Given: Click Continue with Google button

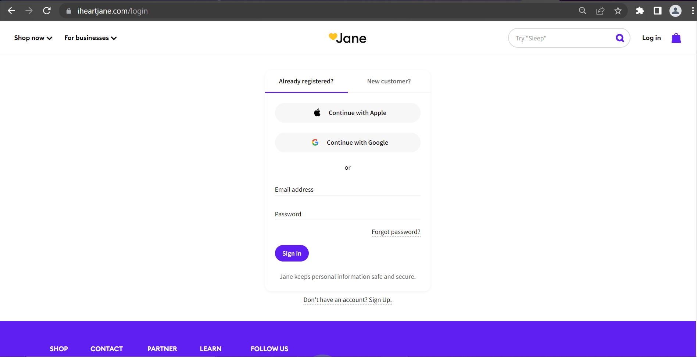Looking at the screenshot, I should click(347, 143).
